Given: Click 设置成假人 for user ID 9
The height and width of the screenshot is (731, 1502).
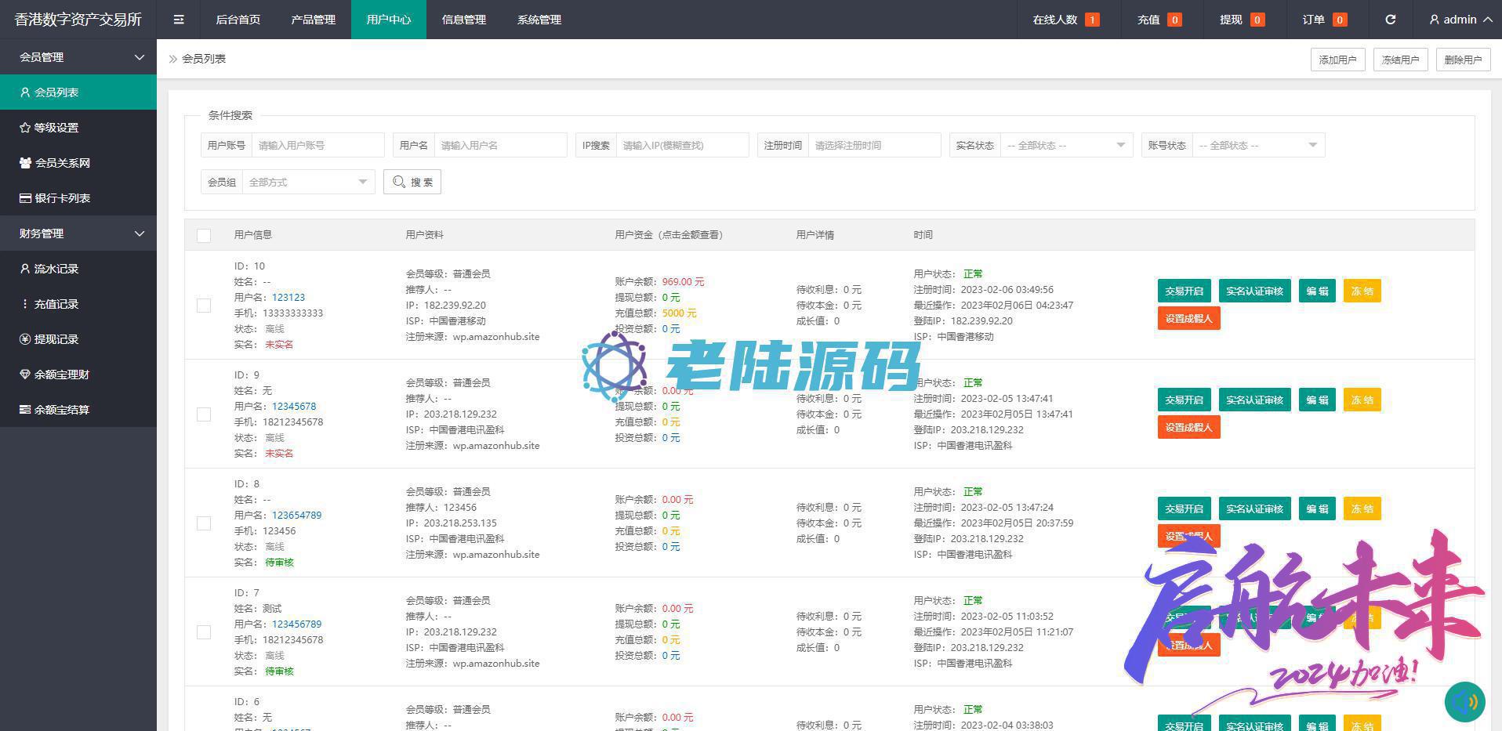Looking at the screenshot, I should 1188,427.
